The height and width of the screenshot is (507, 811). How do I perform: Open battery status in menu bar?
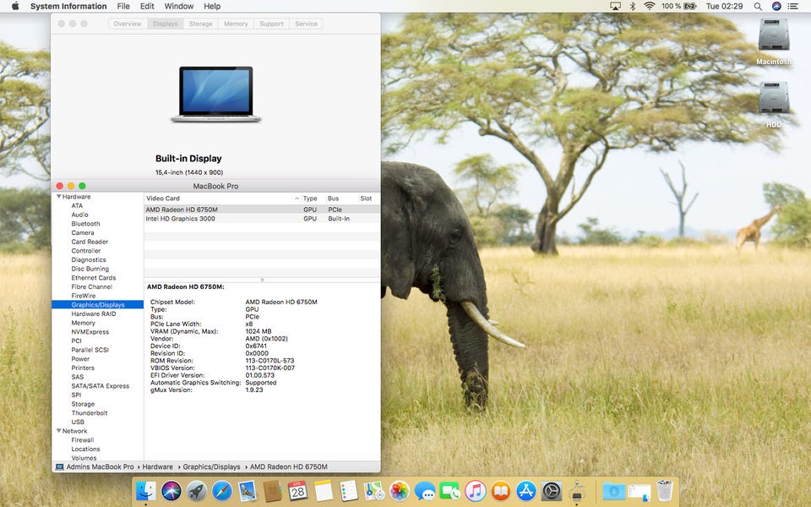coord(690,6)
